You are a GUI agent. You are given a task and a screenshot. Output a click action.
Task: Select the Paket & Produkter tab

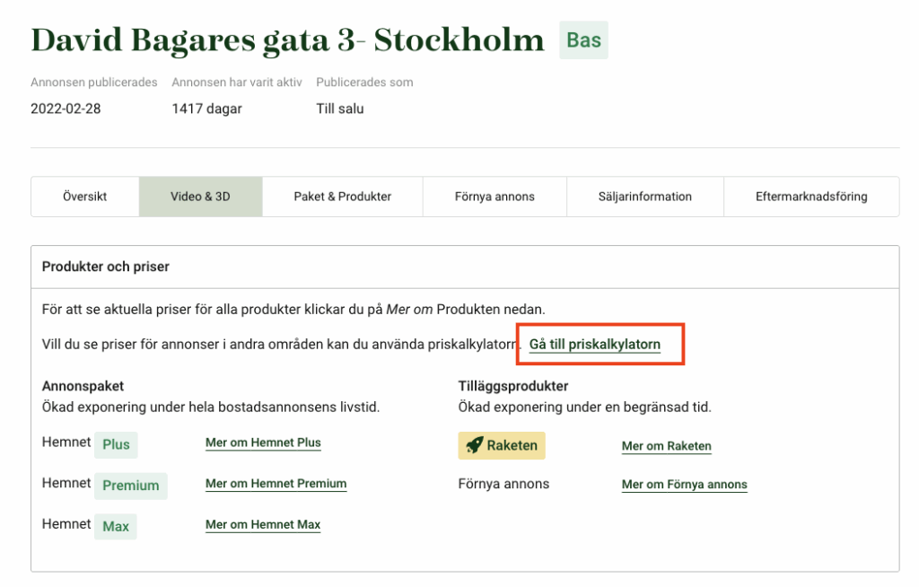coord(343,197)
